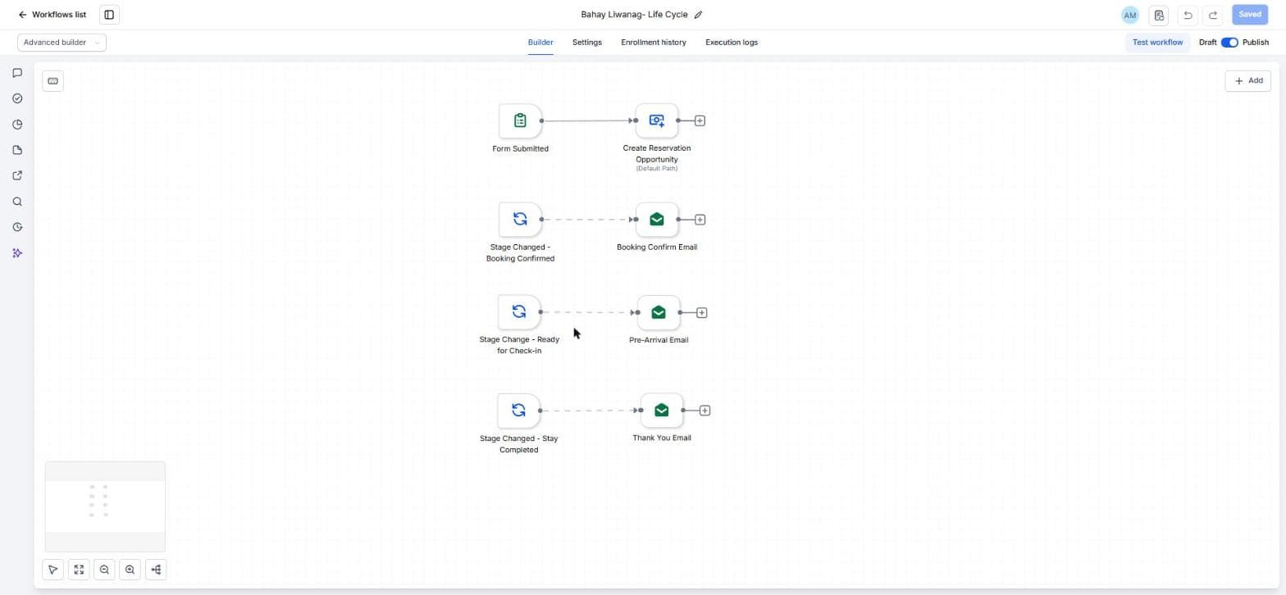
Task: Switch to the Enrollment history tab
Action: pos(654,43)
